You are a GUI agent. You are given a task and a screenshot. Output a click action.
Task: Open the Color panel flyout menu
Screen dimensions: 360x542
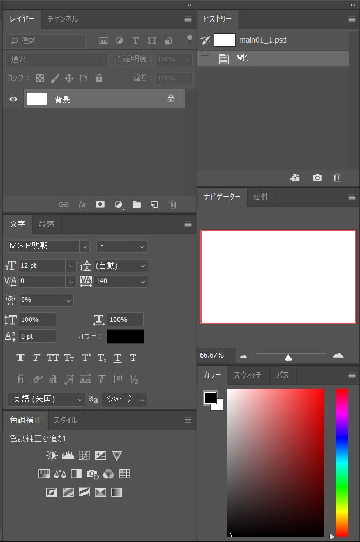click(352, 375)
